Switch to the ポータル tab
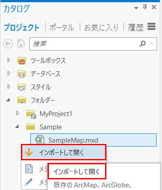 (x=62, y=27)
